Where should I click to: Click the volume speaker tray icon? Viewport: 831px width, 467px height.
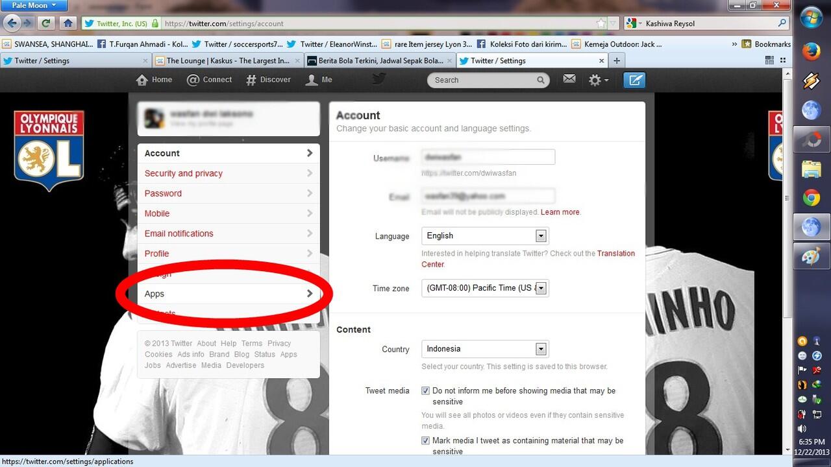[802, 429]
